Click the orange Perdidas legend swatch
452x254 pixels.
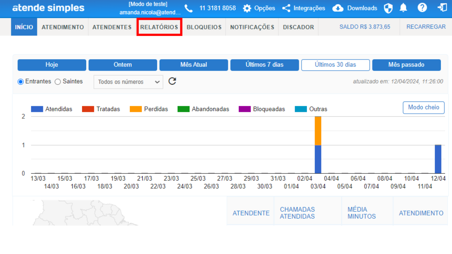click(136, 109)
